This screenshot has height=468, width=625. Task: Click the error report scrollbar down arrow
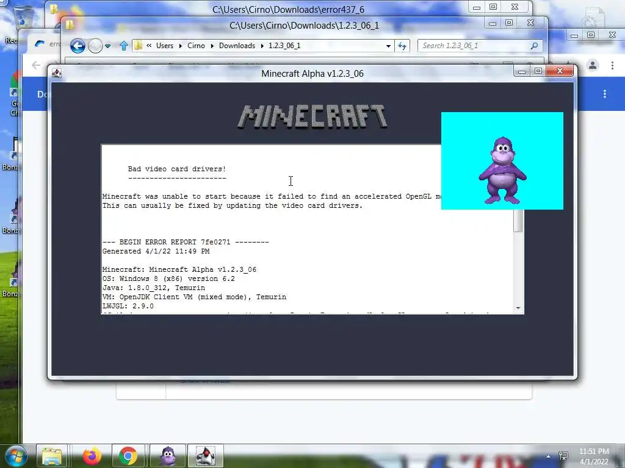coord(518,308)
